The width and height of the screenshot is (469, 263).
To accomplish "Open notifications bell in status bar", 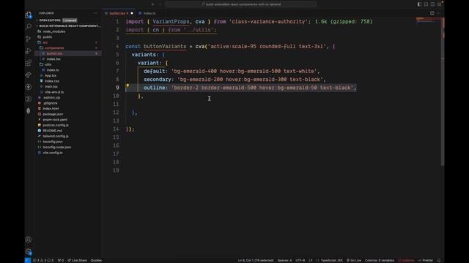I will point(439,260).
